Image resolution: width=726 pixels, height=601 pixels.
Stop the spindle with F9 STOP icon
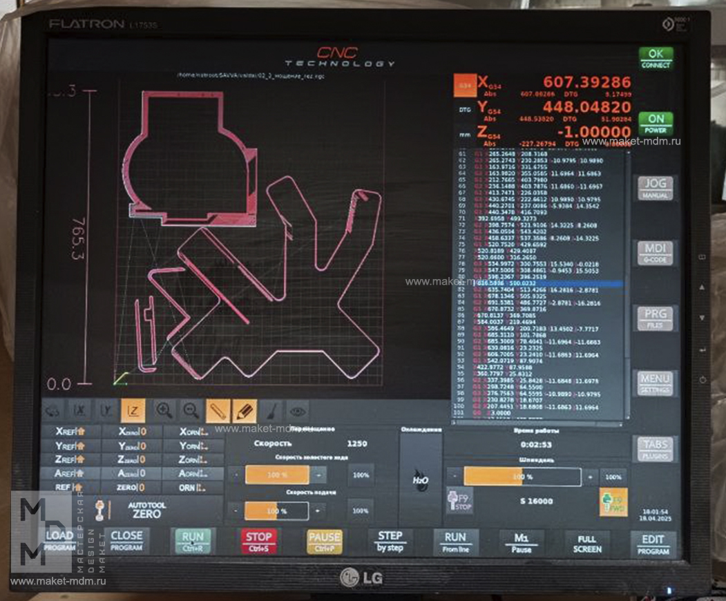460,501
